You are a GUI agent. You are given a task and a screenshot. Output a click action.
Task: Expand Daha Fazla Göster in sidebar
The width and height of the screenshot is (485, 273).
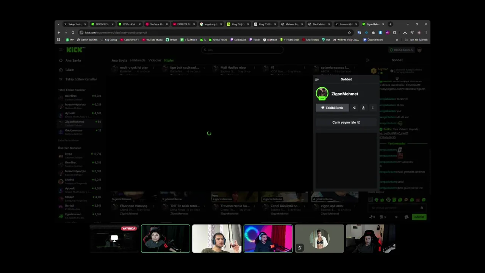pyautogui.click(x=69, y=141)
